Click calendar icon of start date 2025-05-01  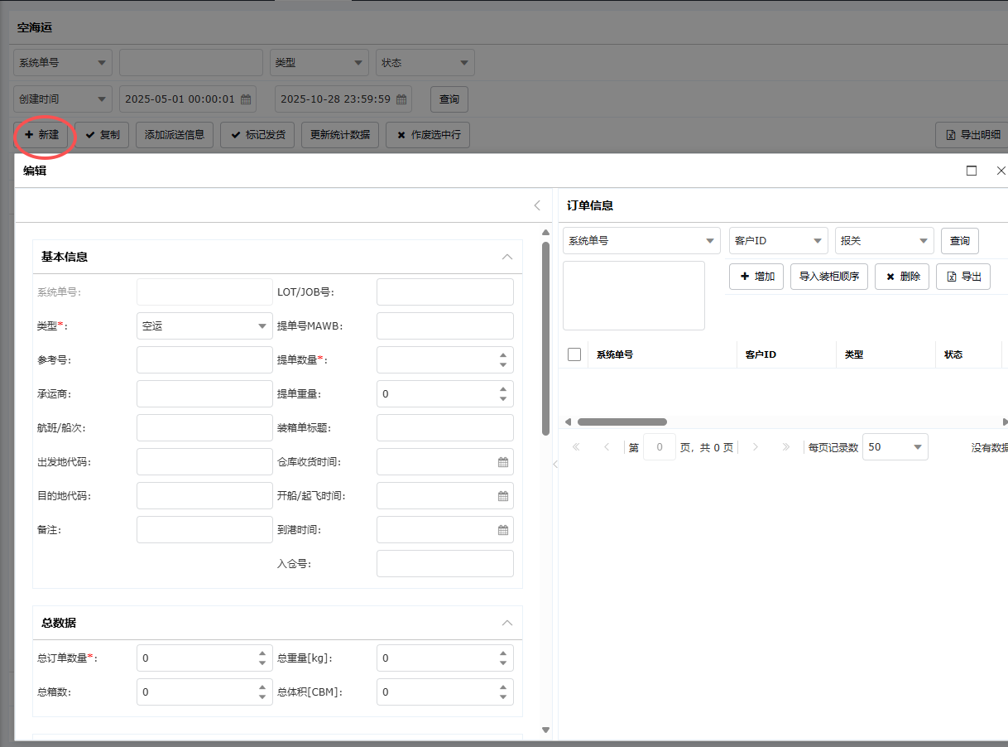(x=246, y=99)
